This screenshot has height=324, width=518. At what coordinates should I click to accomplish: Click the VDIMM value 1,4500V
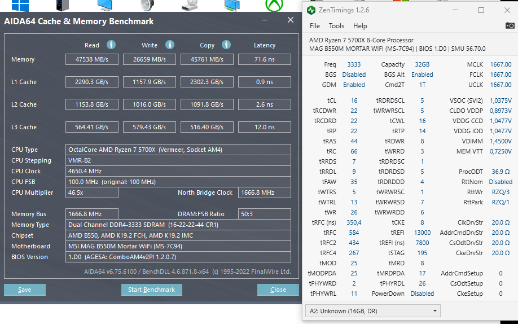coord(501,141)
